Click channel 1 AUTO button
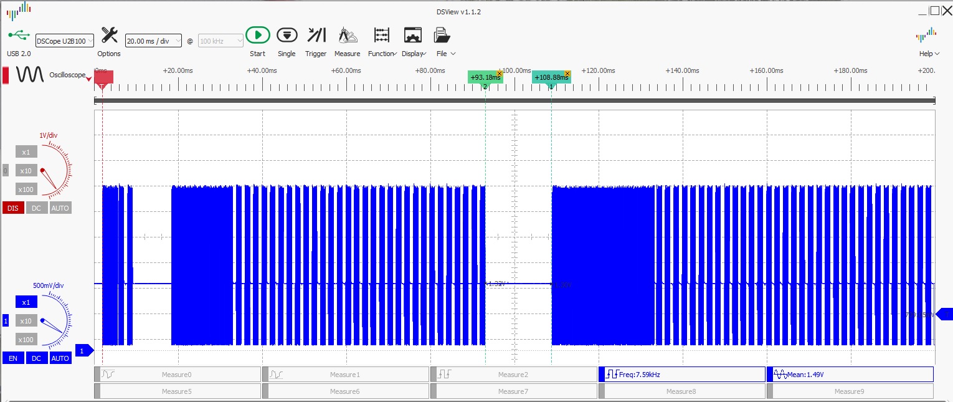 click(60, 358)
